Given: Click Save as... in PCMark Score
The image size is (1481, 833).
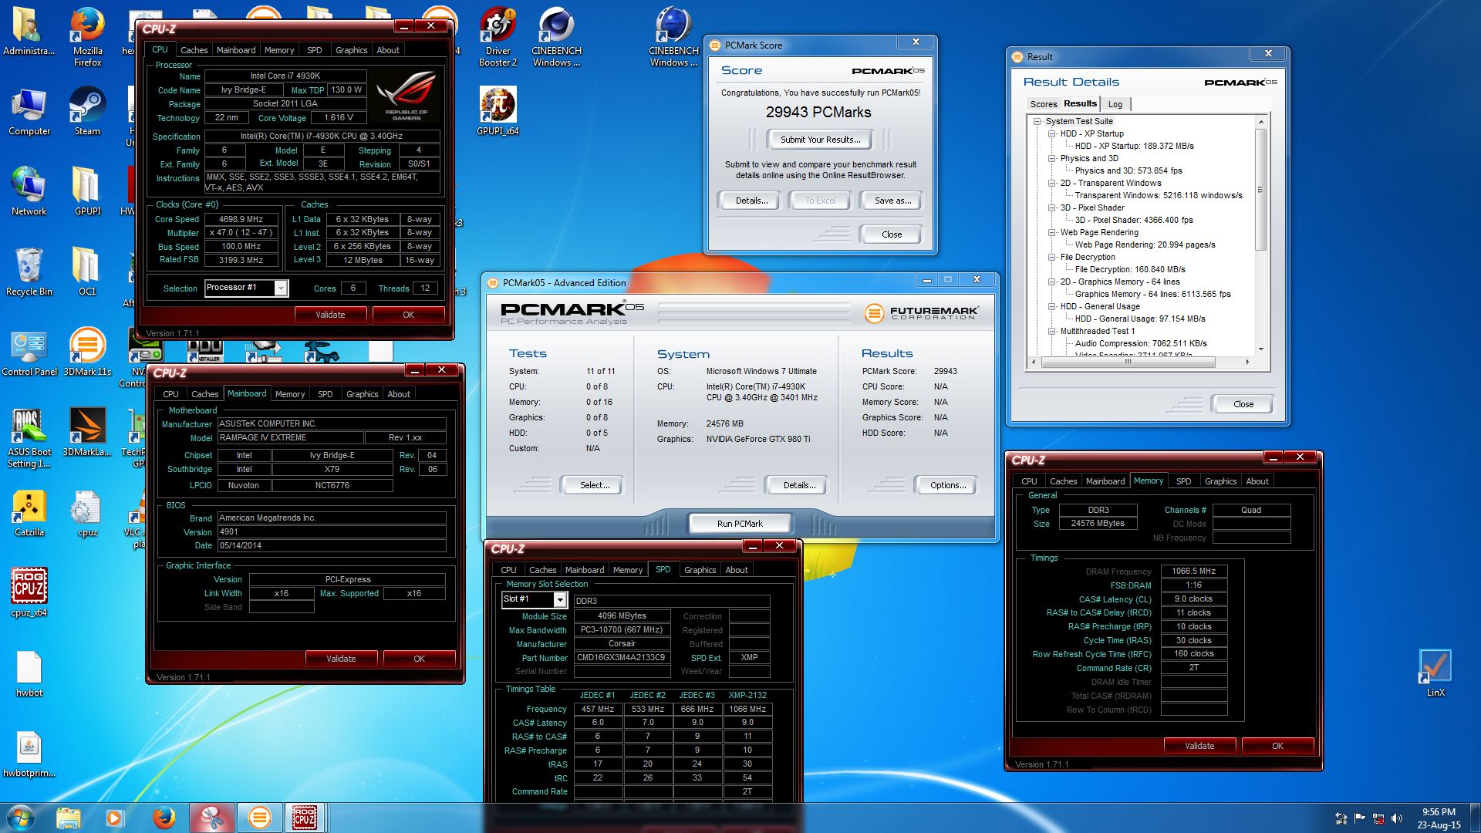Looking at the screenshot, I should 892,201.
